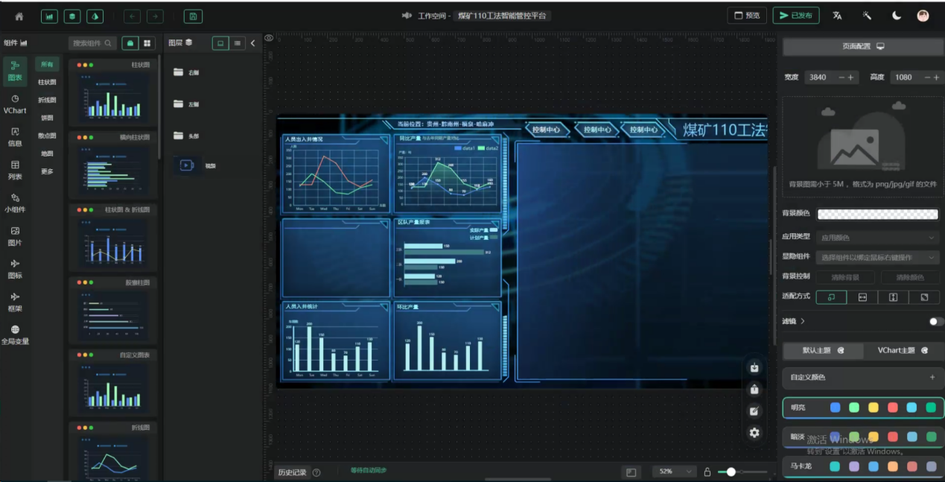Click the 历史记录 history button

[x=292, y=472]
